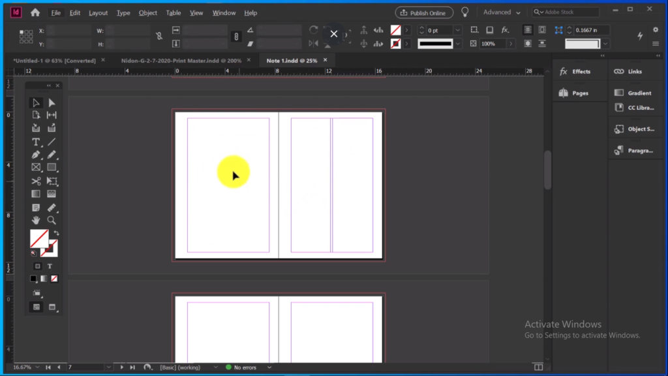Choose the Gap tool
The height and width of the screenshot is (376, 668).
pos(52,115)
